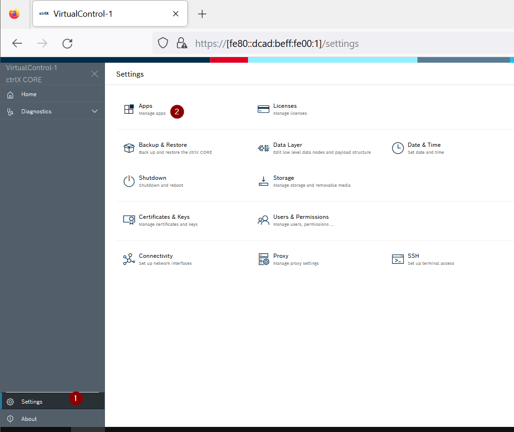Open About in the sidebar
This screenshot has width=514, height=432.
pos(29,419)
